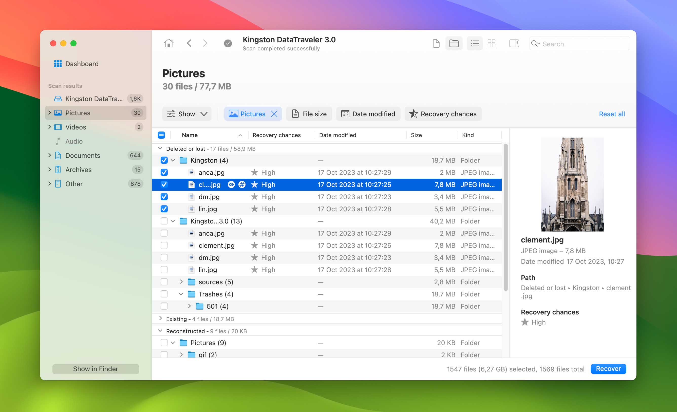The width and height of the screenshot is (677, 412).
Task: Expand the Existing files group
Action: click(160, 318)
